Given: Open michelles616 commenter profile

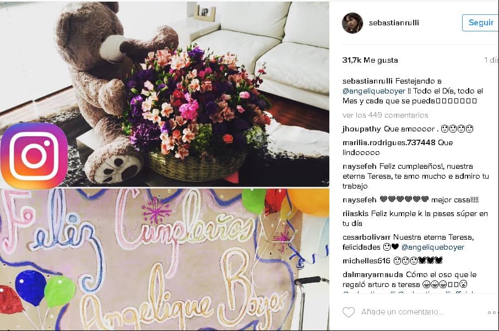Looking at the screenshot, I should point(366,261).
